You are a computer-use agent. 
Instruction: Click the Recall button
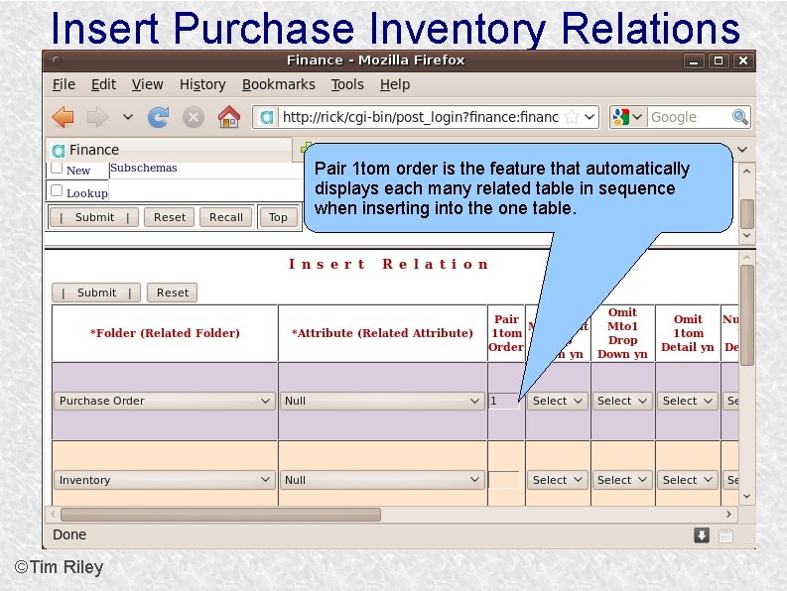226,217
